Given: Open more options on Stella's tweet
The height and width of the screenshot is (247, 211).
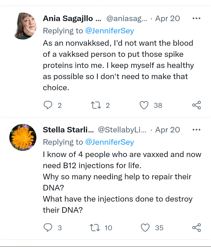Looking at the screenshot, I should [196, 130].
